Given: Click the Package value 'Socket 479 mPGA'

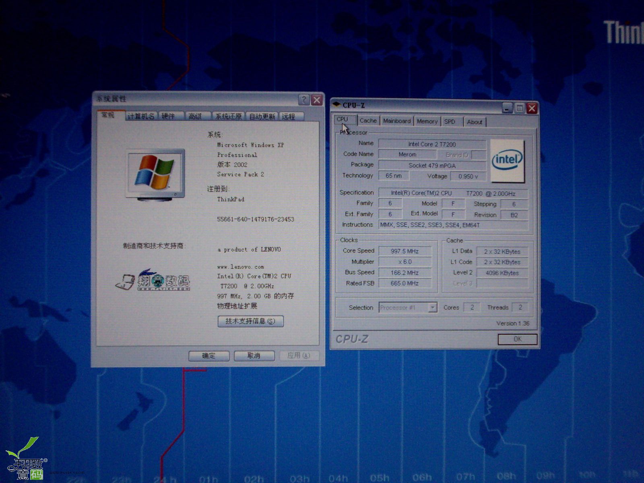Looking at the screenshot, I should (432, 165).
